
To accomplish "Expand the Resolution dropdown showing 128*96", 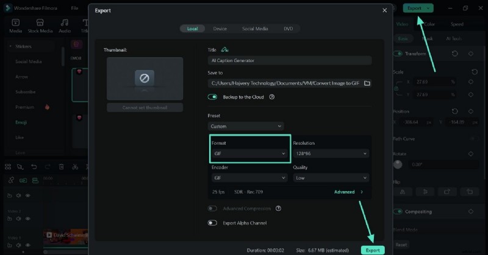I will [331, 154].
